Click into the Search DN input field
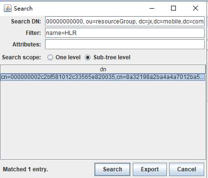Image resolution: width=208 pixels, height=178 pixels. coord(125,22)
